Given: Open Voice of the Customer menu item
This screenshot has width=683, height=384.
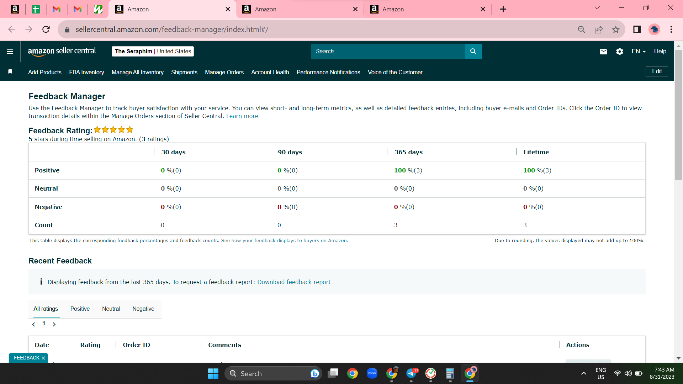Looking at the screenshot, I should (395, 72).
